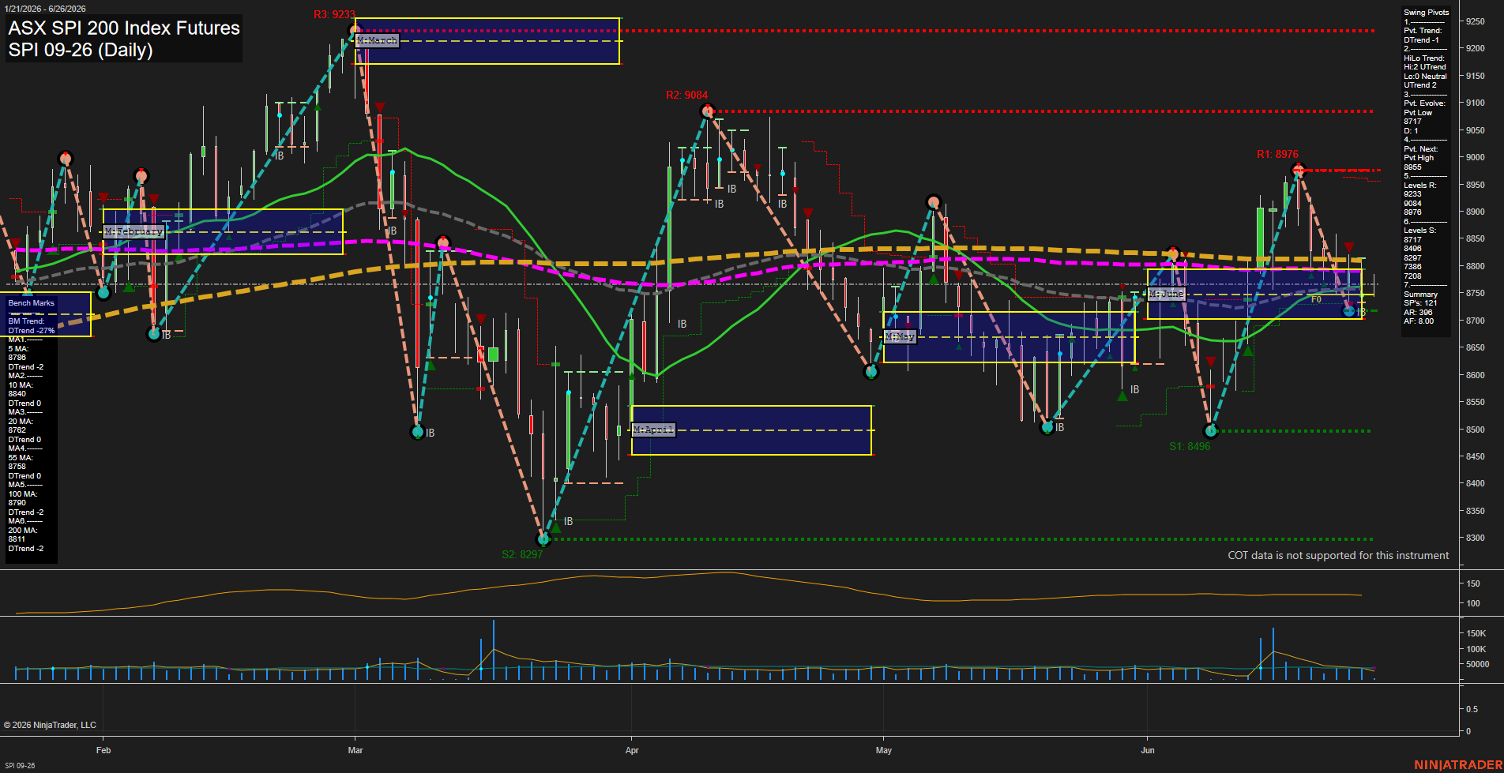Select the SPI 09-26 (Daily) subtitle

[x=81, y=50]
